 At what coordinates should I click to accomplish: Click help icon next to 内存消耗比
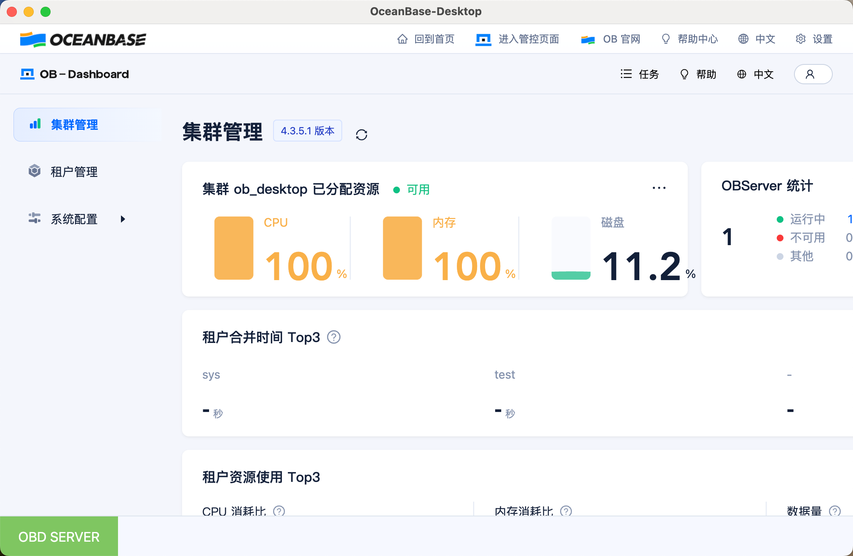point(566,511)
